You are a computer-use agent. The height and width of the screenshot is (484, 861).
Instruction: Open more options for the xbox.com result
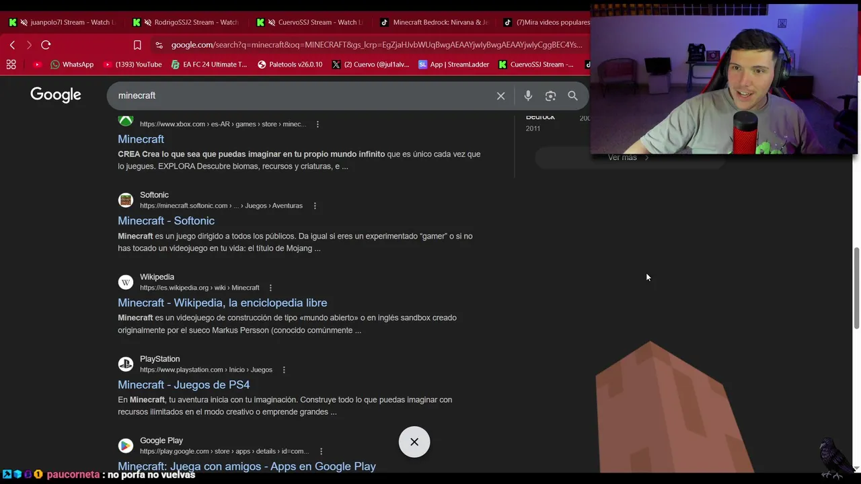pyautogui.click(x=317, y=124)
